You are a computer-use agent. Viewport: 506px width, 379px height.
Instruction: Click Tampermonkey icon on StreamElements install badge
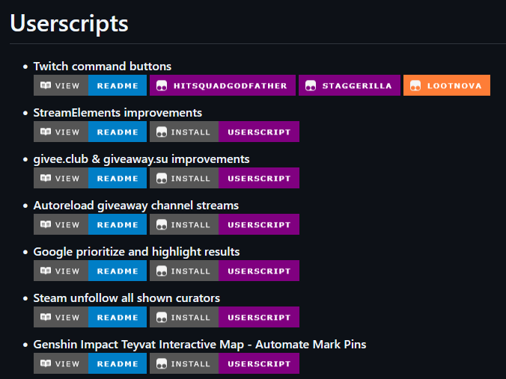[x=162, y=132]
